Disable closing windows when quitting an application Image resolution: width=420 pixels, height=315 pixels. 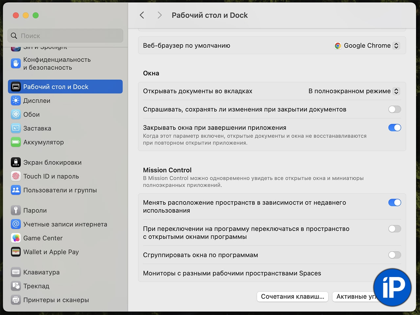point(394,128)
